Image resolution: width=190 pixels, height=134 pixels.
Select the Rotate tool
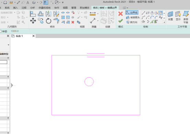48,21
